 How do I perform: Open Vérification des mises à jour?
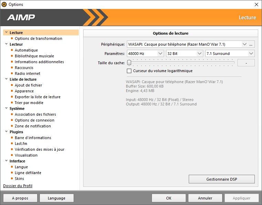40,149
